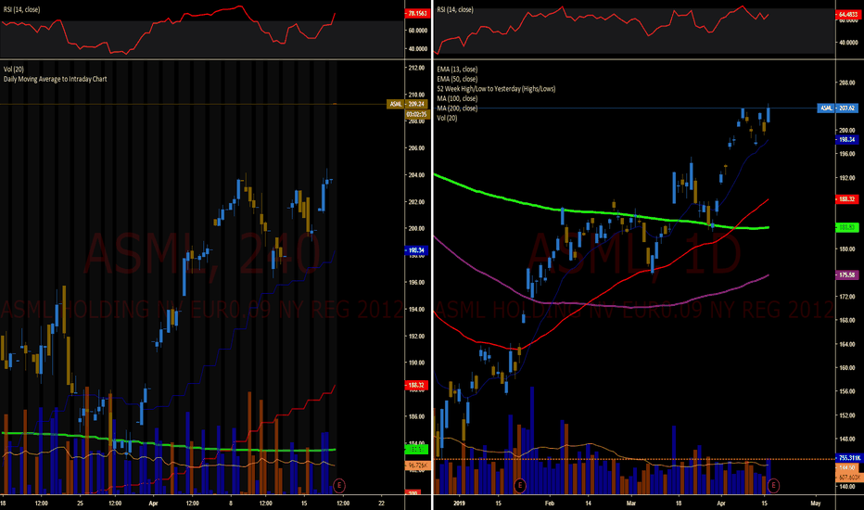Click the 194.00 price axis tick
864x510 pixels.
click(416, 310)
